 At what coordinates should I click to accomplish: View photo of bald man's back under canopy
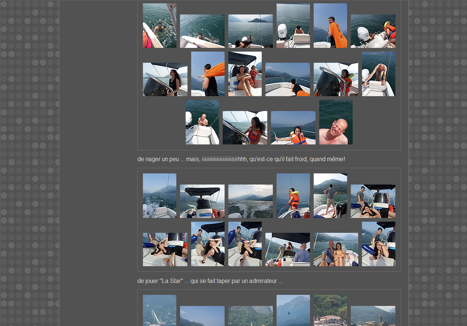(x=287, y=250)
